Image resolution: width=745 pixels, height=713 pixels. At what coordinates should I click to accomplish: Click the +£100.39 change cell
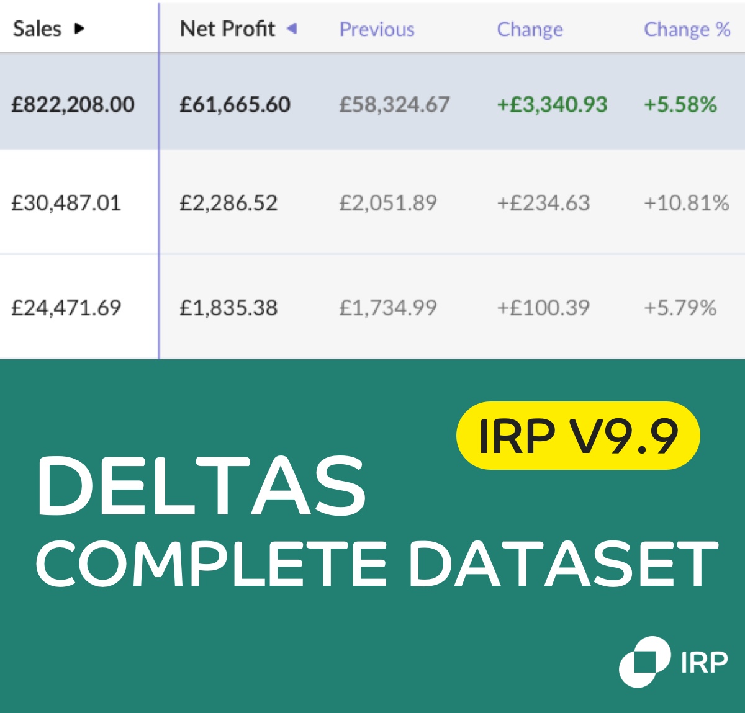pyautogui.click(x=543, y=308)
